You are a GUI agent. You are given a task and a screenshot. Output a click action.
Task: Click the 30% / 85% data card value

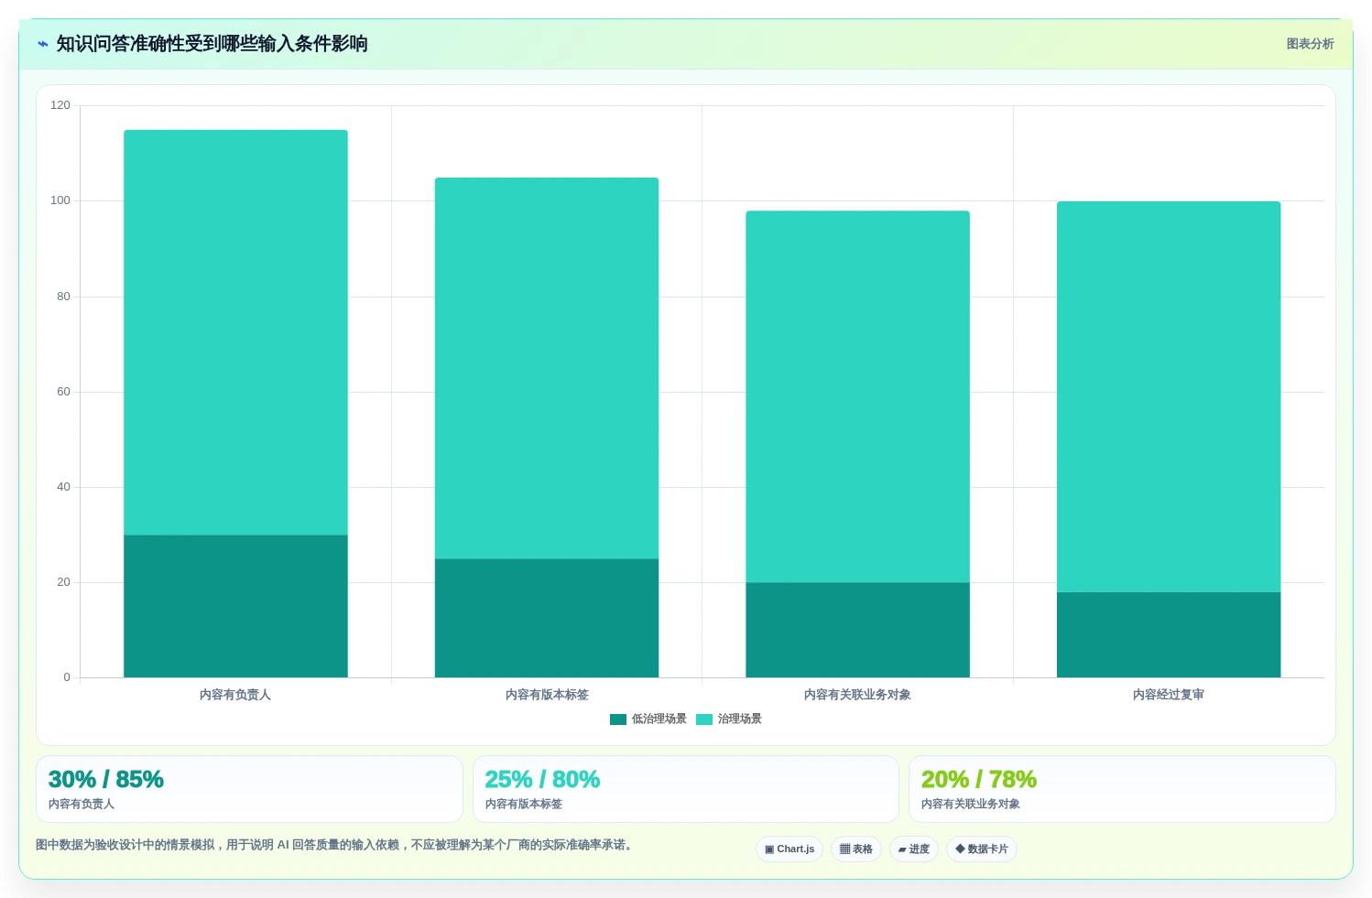pyautogui.click(x=106, y=780)
